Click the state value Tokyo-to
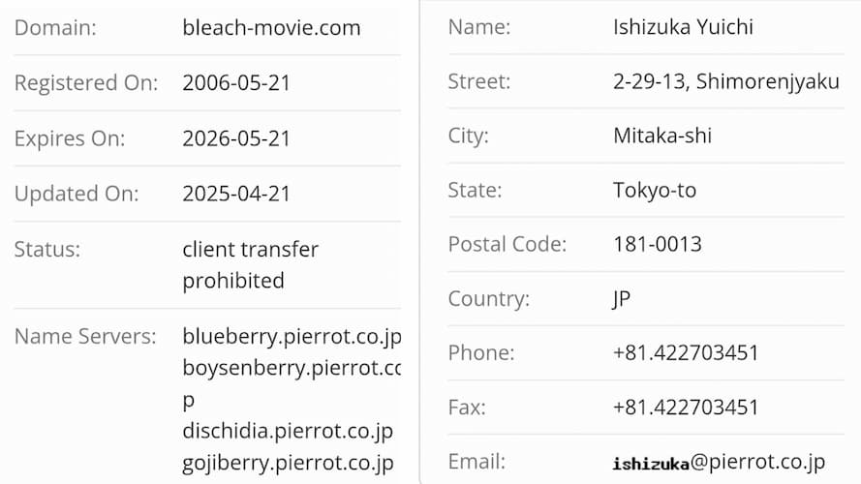The width and height of the screenshot is (861, 484). point(655,191)
